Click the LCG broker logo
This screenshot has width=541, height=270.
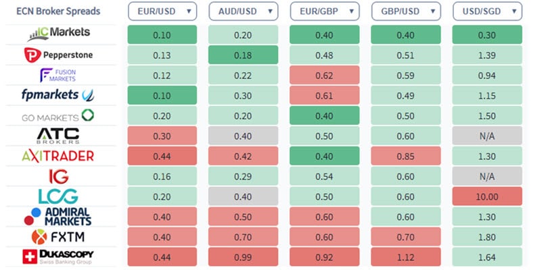[x=59, y=196]
